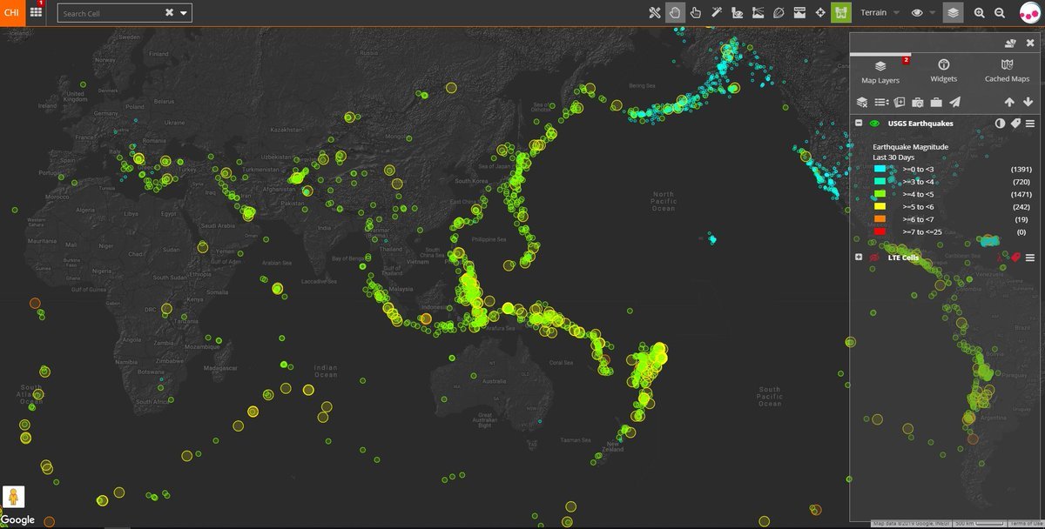Click the camera snapshot icon in panel
This screenshot has width=1045, height=529.
[x=917, y=103]
